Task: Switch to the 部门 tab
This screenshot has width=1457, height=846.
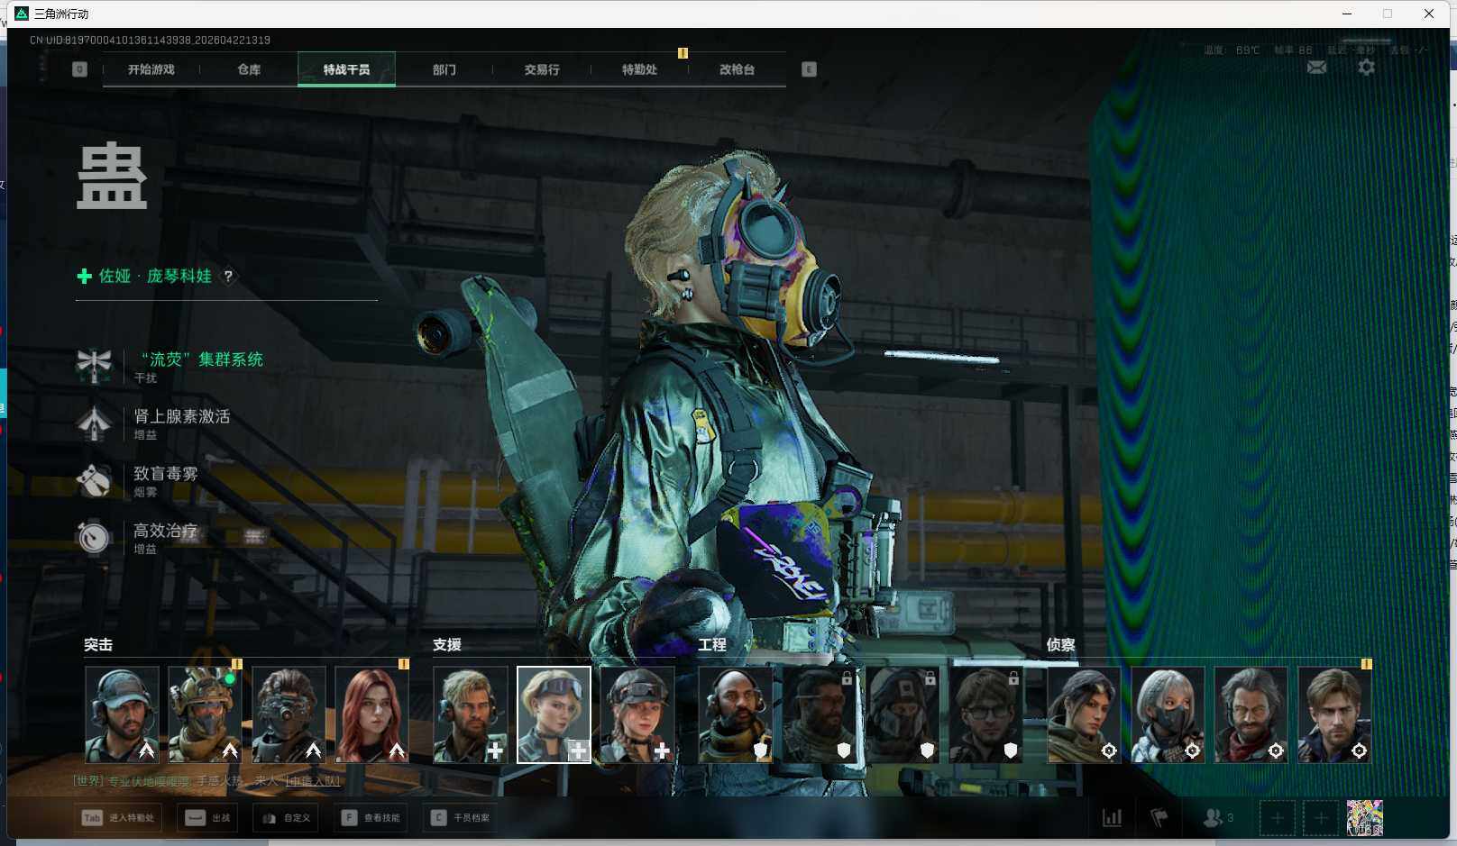Action: [444, 69]
